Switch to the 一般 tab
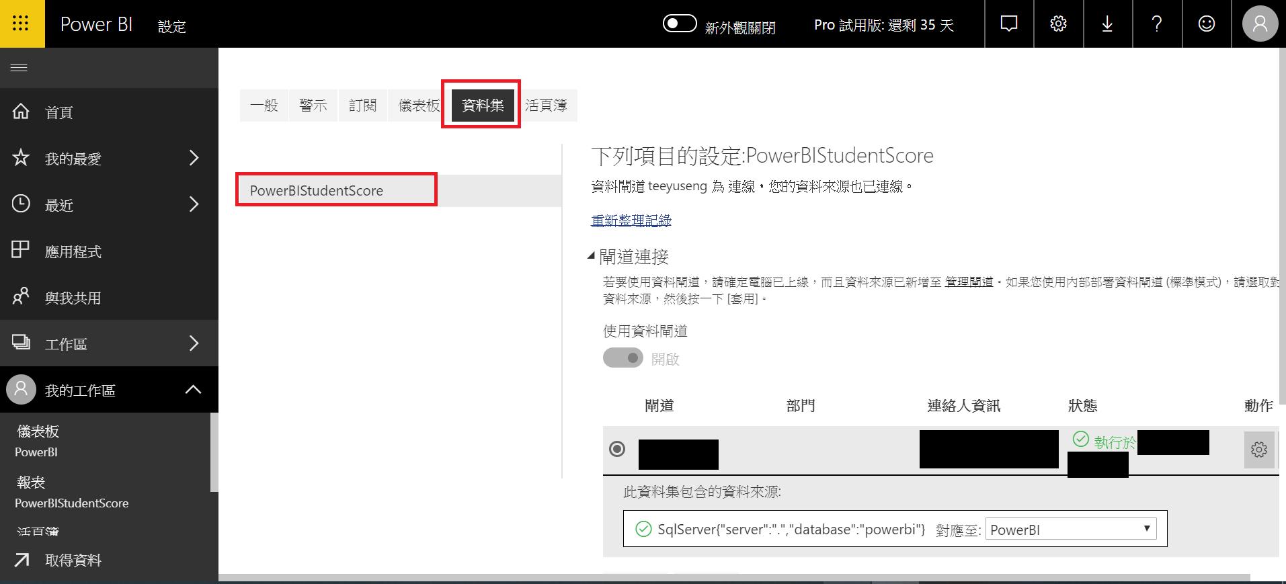 coord(264,106)
